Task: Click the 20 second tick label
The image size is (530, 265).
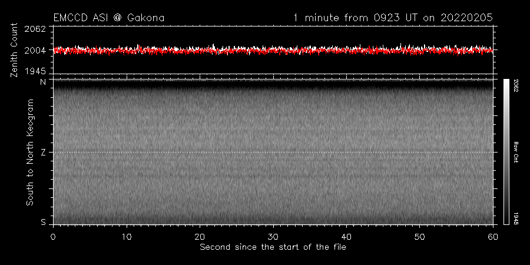Action: click(200, 236)
